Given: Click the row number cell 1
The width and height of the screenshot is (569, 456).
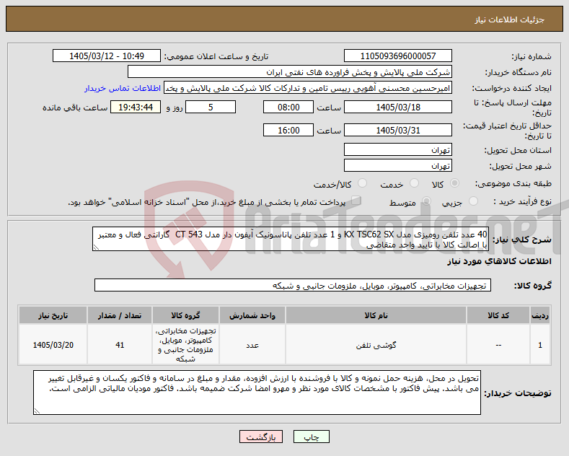Looking at the screenshot, I should point(540,345).
